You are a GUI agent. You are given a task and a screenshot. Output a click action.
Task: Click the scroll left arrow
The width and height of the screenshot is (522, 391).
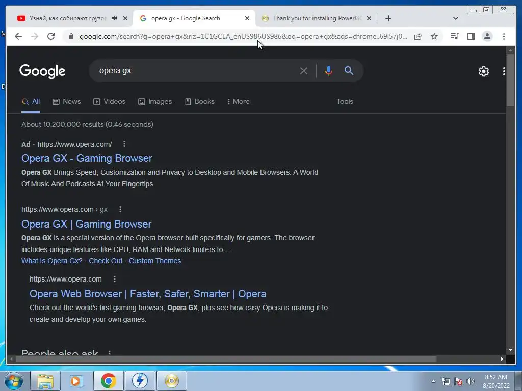point(11,359)
